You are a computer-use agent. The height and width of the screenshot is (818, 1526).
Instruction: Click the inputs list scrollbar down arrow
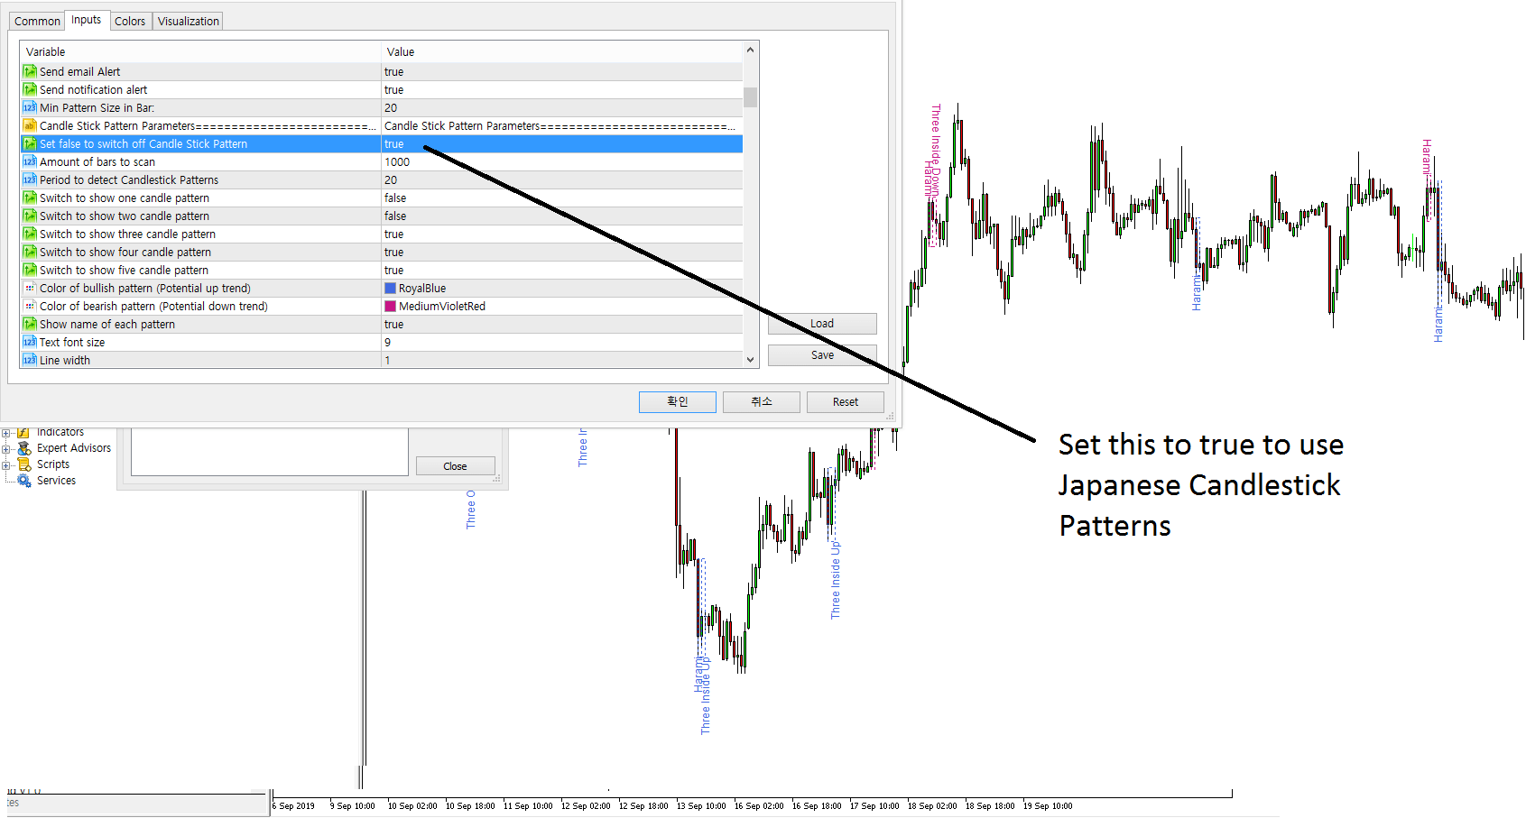(750, 359)
